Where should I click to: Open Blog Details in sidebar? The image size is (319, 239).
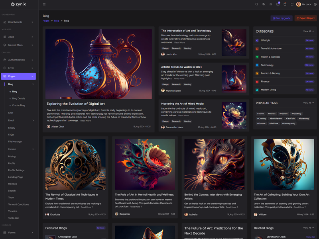click(x=18, y=98)
